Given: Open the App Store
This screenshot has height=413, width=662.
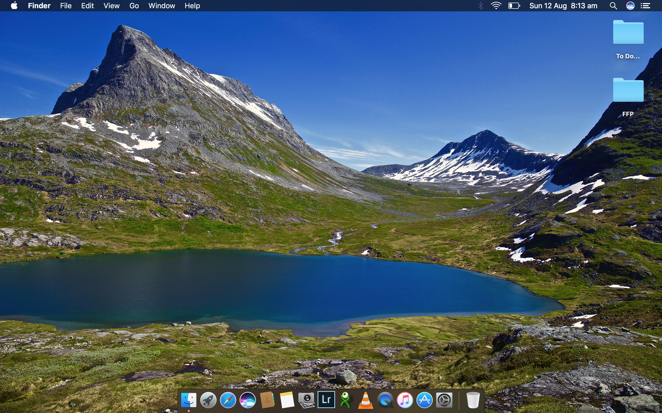Looking at the screenshot, I should pyautogui.click(x=425, y=400).
